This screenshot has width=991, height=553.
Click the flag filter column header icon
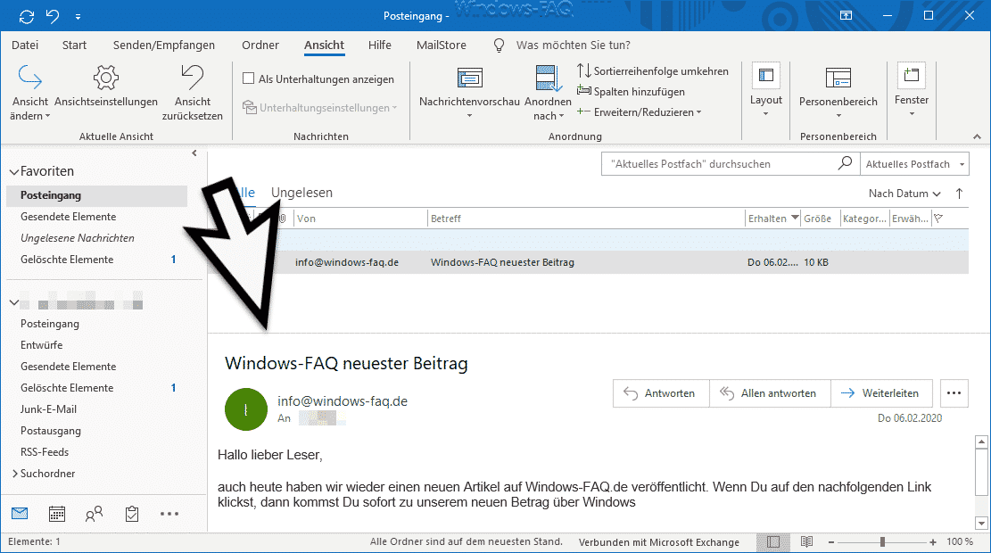tap(938, 219)
